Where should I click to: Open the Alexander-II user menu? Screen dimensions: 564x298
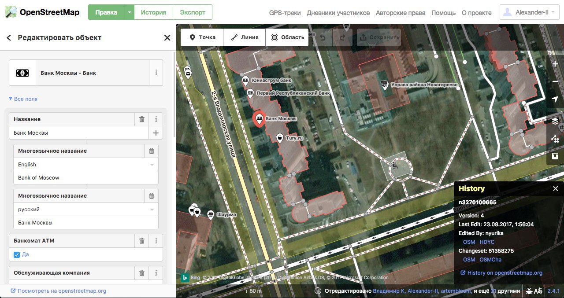coord(529,12)
